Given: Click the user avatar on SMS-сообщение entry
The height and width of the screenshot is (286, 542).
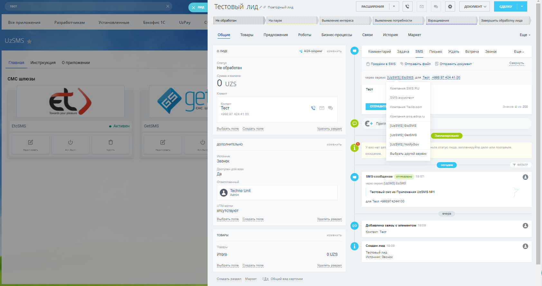Looking at the screenshot, I should pos(525,177).
